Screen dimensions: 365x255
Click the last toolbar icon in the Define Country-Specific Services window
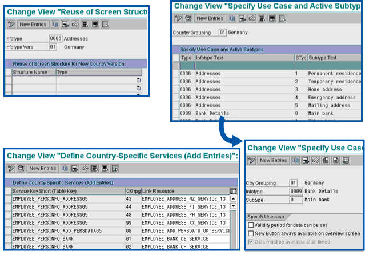[115, 168]
